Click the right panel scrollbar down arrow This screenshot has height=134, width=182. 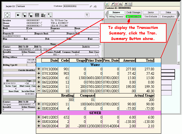[178, 63]
